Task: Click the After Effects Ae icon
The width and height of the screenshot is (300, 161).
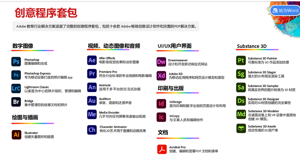Action: pos(92,60)
